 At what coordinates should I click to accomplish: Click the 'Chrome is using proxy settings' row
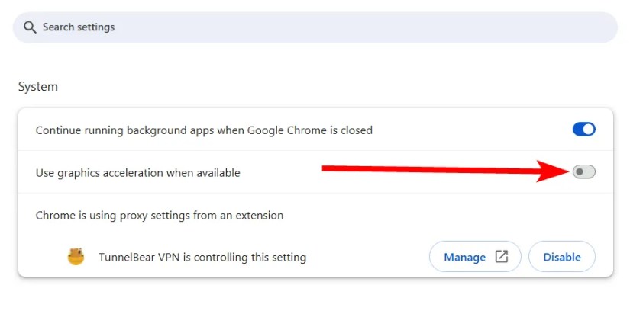coord(160,216)
